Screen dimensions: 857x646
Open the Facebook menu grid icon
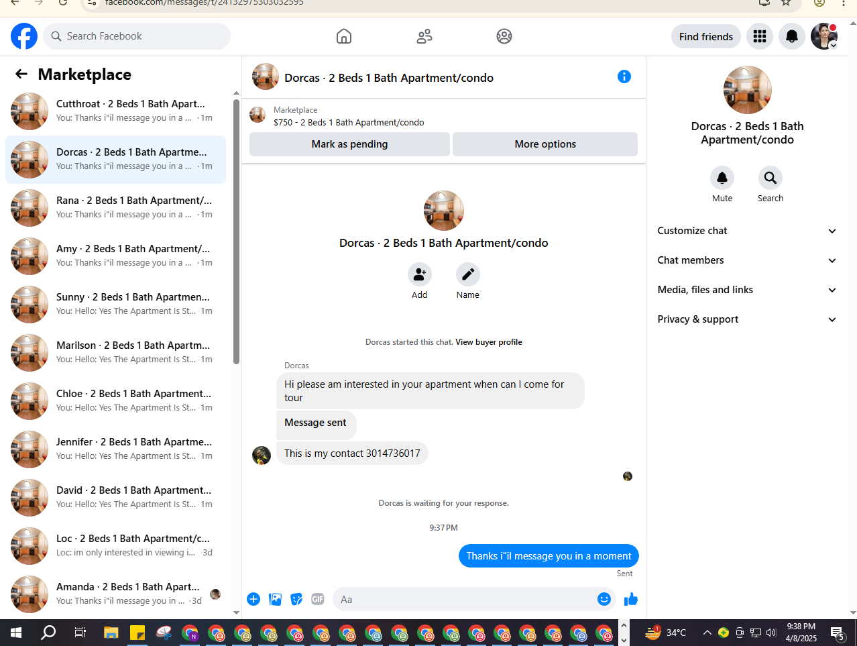coord(760,36)
